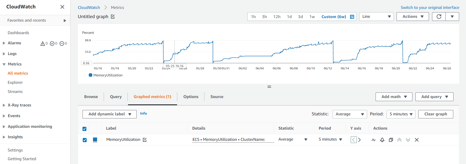Click the alarms in-alarm warning icon

pyautogui.click(x=43, y=44)
